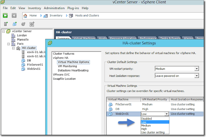Switch to the Summary tab

(x=63, y=38)
